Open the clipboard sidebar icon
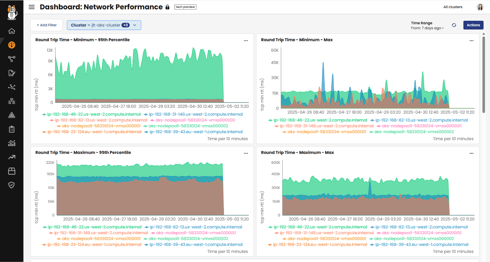The height and width of the screenshot is (262, 490). click(x=12, y=129)
